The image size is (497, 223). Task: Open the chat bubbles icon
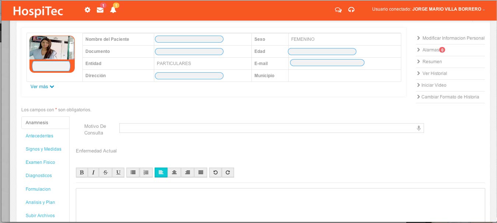[x=338, y=10]
